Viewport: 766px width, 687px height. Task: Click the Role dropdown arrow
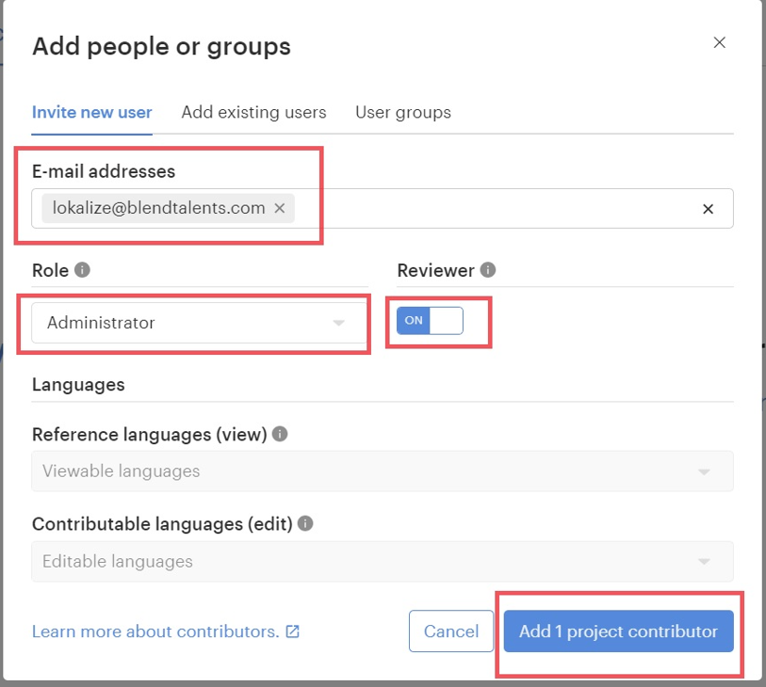pos(339,324)
